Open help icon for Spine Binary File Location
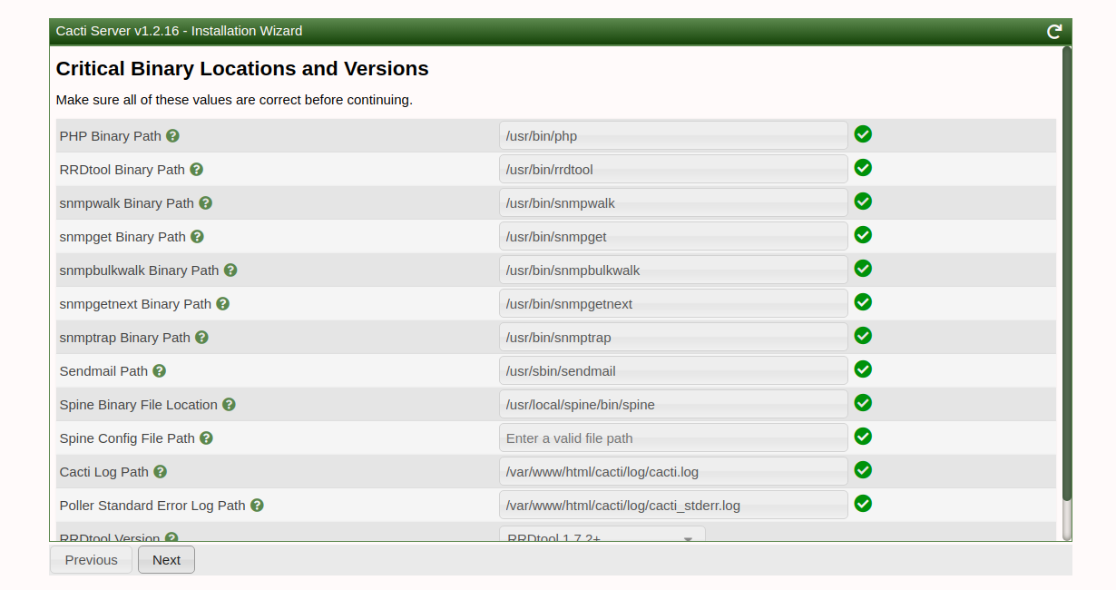The image size is (1116, 590). [229, 404]
